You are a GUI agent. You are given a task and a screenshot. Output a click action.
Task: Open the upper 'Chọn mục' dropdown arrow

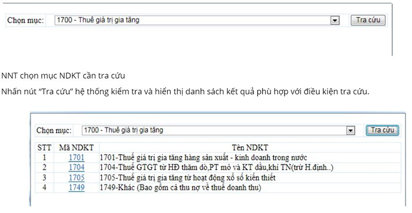point(335,20)
